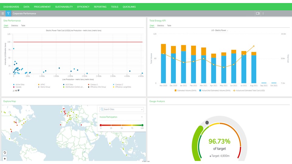
Task: Click the scatter point near intensity 75
Action: coord(14,49)
